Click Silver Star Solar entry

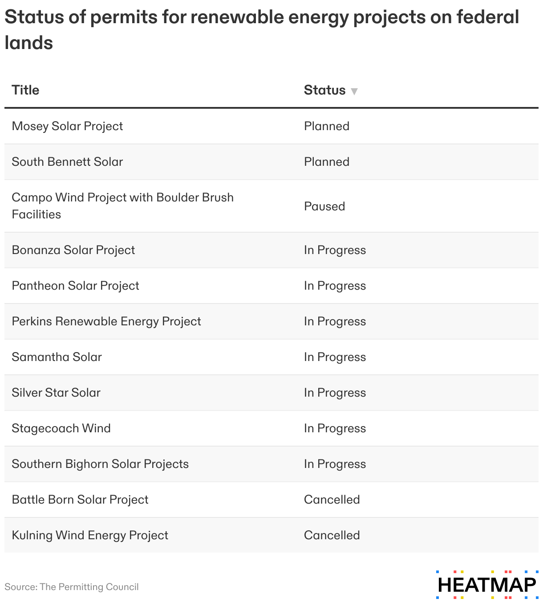click(56, 393)
